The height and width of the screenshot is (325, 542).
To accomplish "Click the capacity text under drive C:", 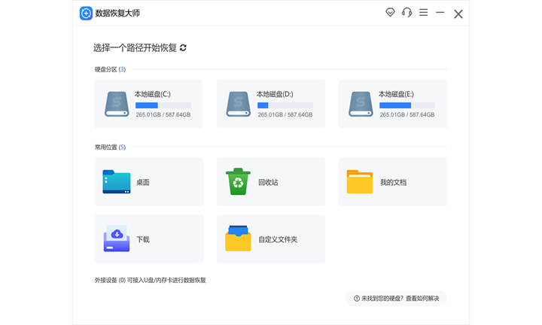I will tap(163, 114).
